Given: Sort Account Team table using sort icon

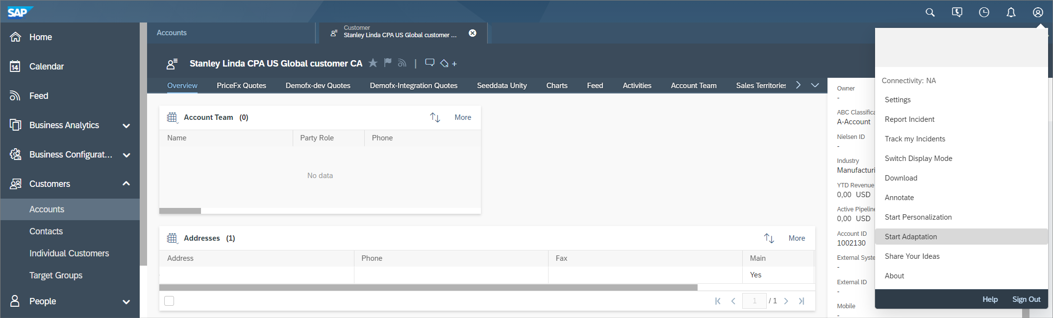Looking at the screenshot, I should click(435, 117).
